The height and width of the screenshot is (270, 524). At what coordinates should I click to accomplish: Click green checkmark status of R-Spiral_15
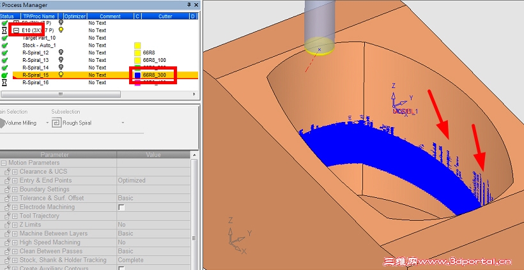pyautogui.click(x=4, y=75)
